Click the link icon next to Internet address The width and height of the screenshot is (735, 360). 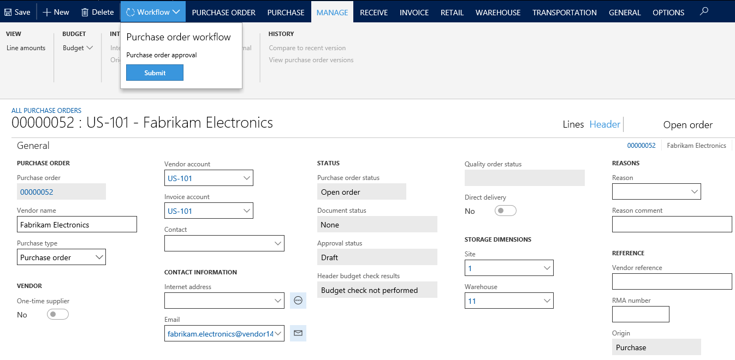click(298, 300)
